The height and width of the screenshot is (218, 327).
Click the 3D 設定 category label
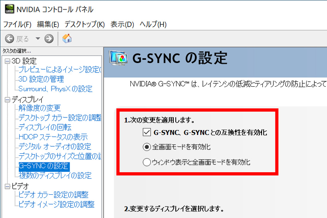(24, 61)
